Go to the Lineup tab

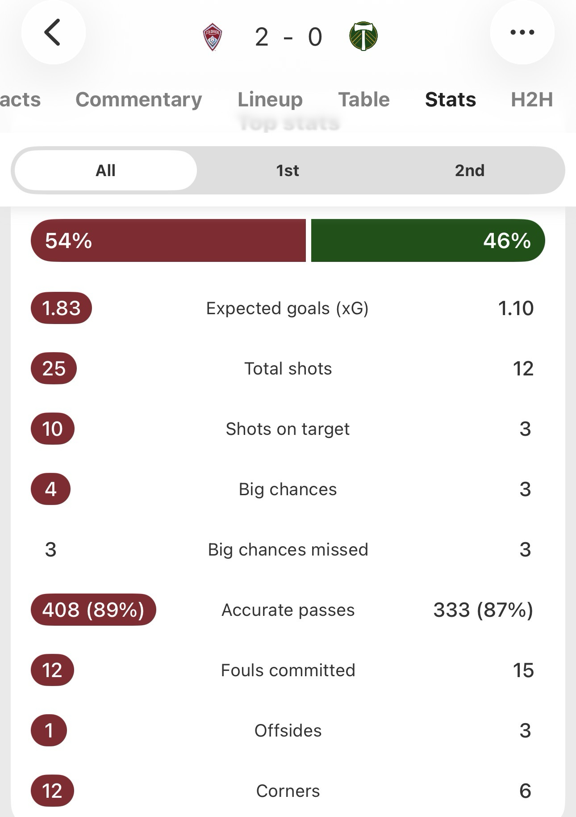click(x=270, y=99)
